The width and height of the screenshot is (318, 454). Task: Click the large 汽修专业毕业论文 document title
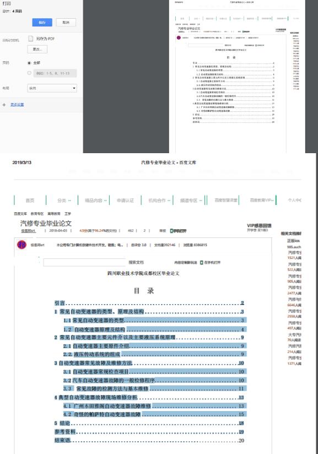[x=46, y=223]
